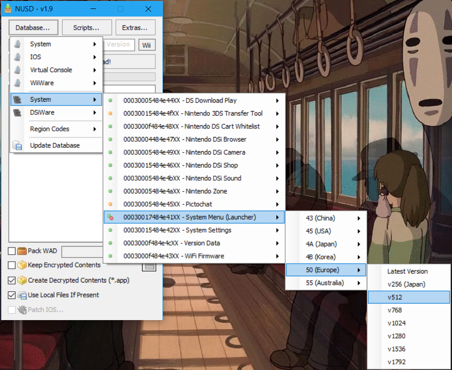Click the NUSD app icon in title bar
This screenshot has height=370, width=452.
[x=8, y=8]
